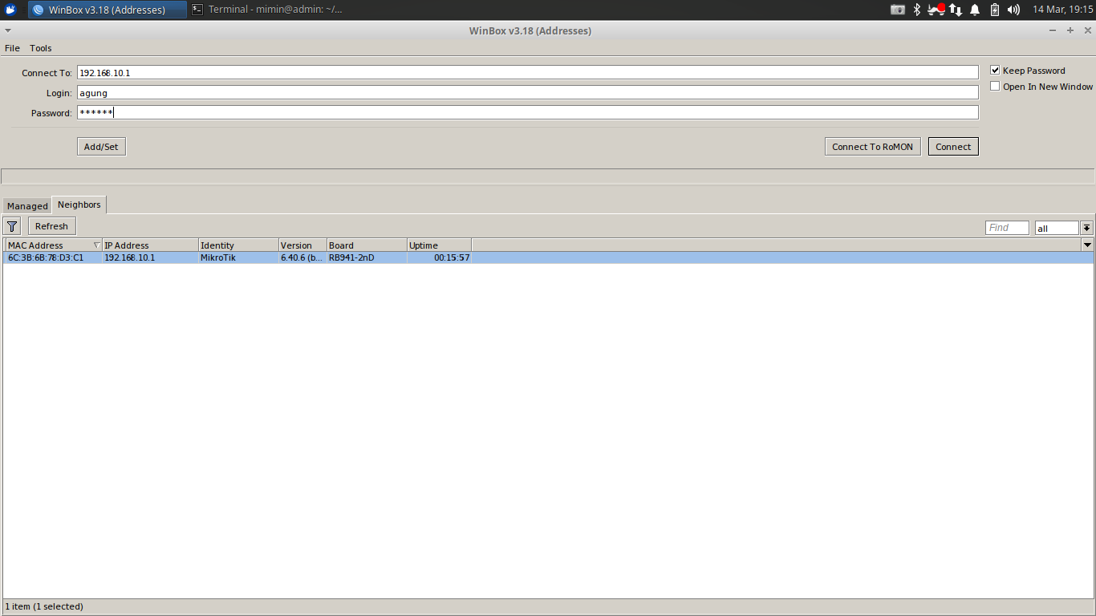This screenshot has height=616, width=1096.
Task: Click the Refresh button
Action: click(x=52, y=226)
